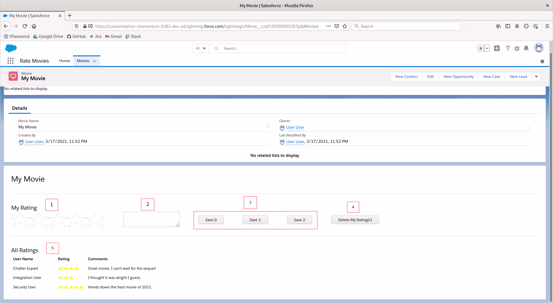Open the Firefox hamburger menu
Viewport: 553px width, 303px height.
[x=547, y=26]
